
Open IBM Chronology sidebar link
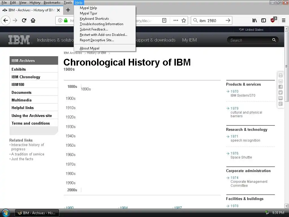(34, 77)
